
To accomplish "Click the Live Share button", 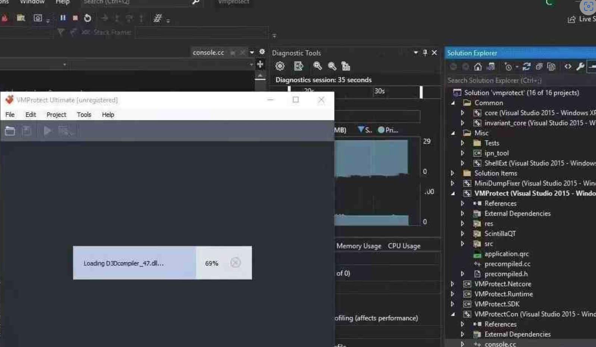I will (582, 19).
